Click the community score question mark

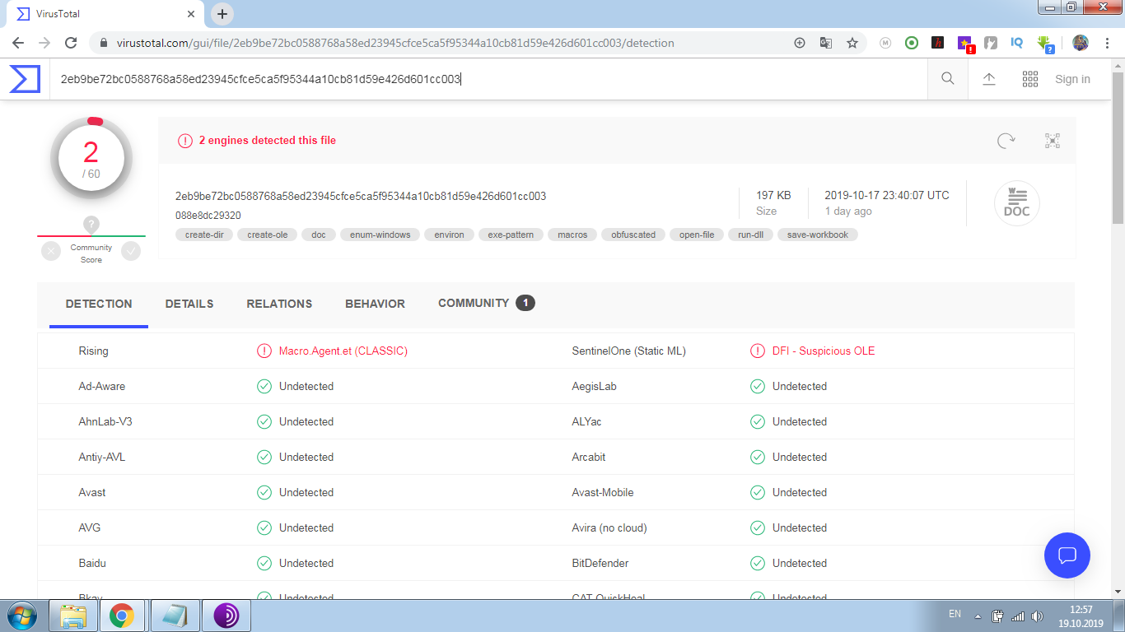(x=91, y=224)
